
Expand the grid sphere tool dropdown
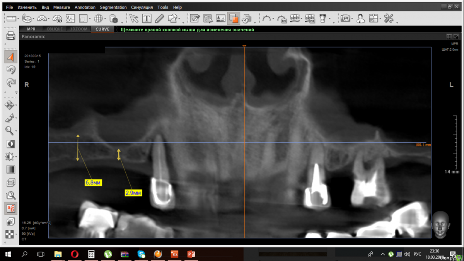click(x=105, y=19)
